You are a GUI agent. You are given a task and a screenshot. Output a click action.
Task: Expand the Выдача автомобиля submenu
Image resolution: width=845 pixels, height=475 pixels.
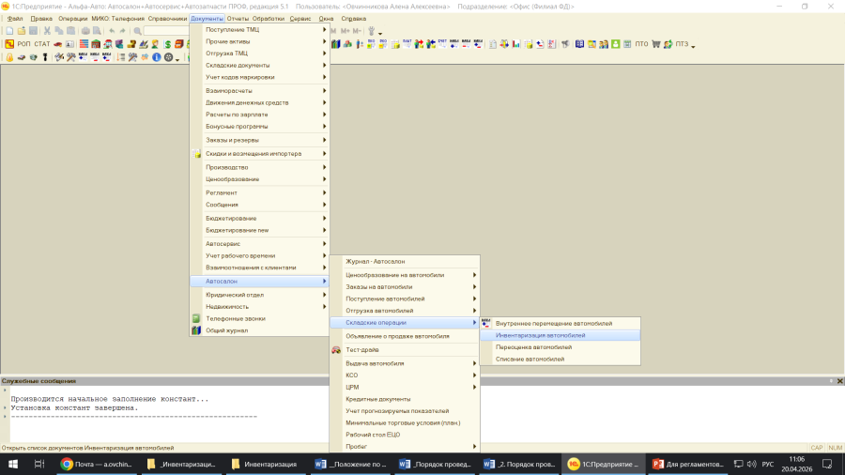click(405, 363)
